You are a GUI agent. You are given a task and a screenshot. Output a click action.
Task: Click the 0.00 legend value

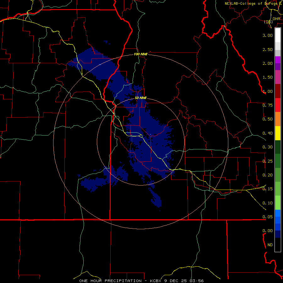click(x=268, y=231)
